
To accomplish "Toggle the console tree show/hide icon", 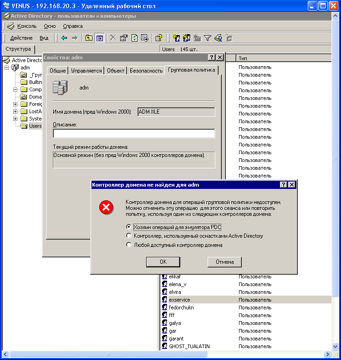I will (100, 38).
